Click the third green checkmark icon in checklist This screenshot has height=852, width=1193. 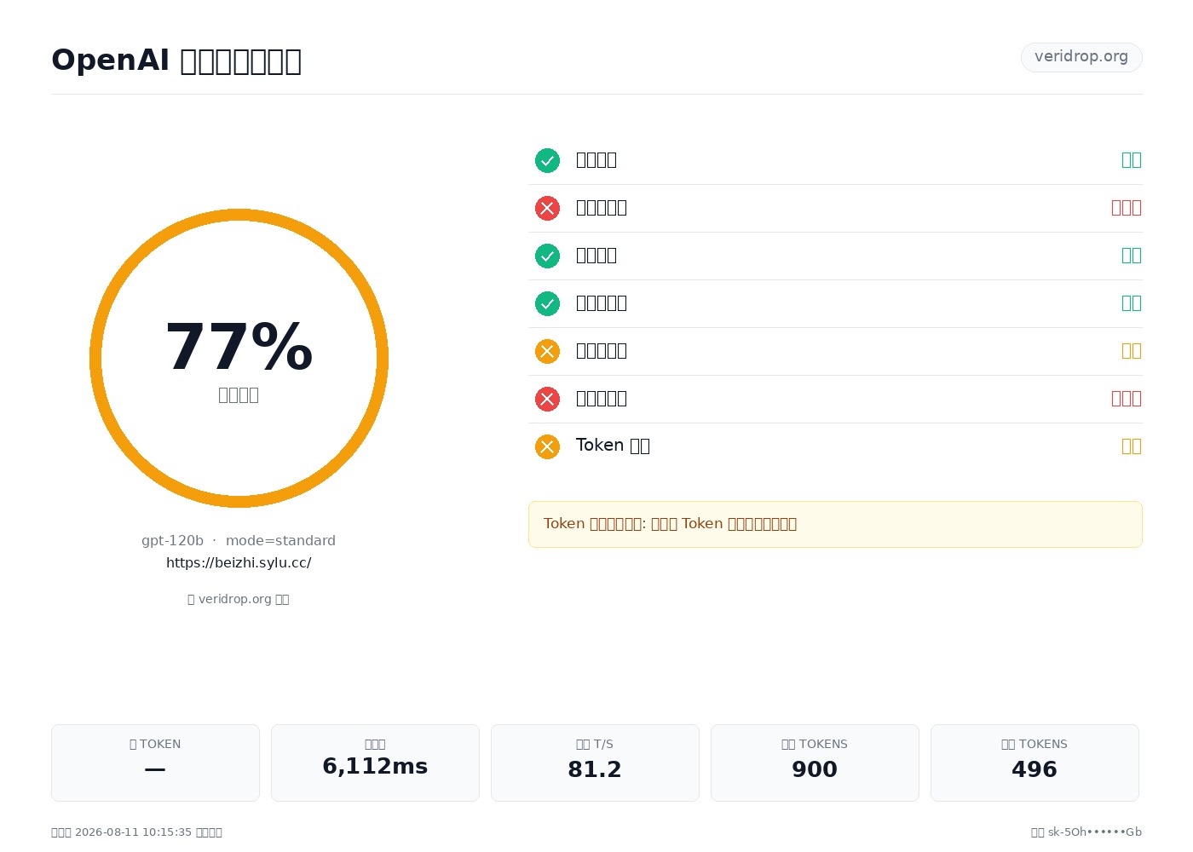click(547, 303)
